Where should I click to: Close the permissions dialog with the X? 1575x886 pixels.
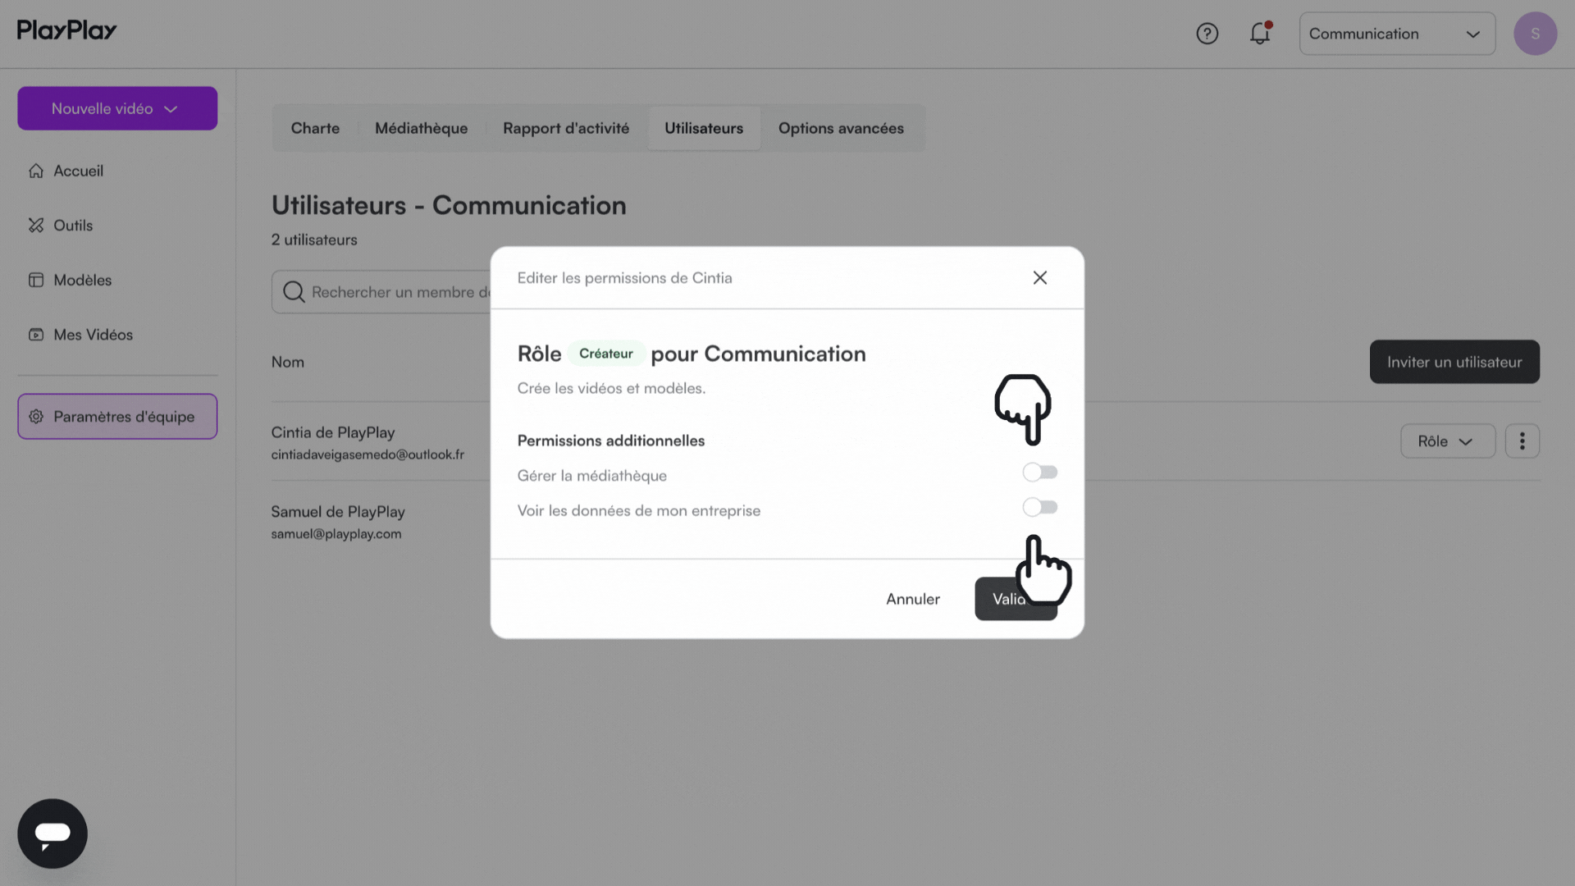pyautogui.click(x=1039, y=278)
